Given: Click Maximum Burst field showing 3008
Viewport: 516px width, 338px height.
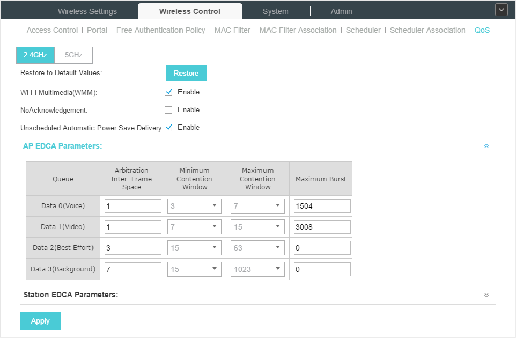Looking at the screenshot, I should (x=322, y=227).
